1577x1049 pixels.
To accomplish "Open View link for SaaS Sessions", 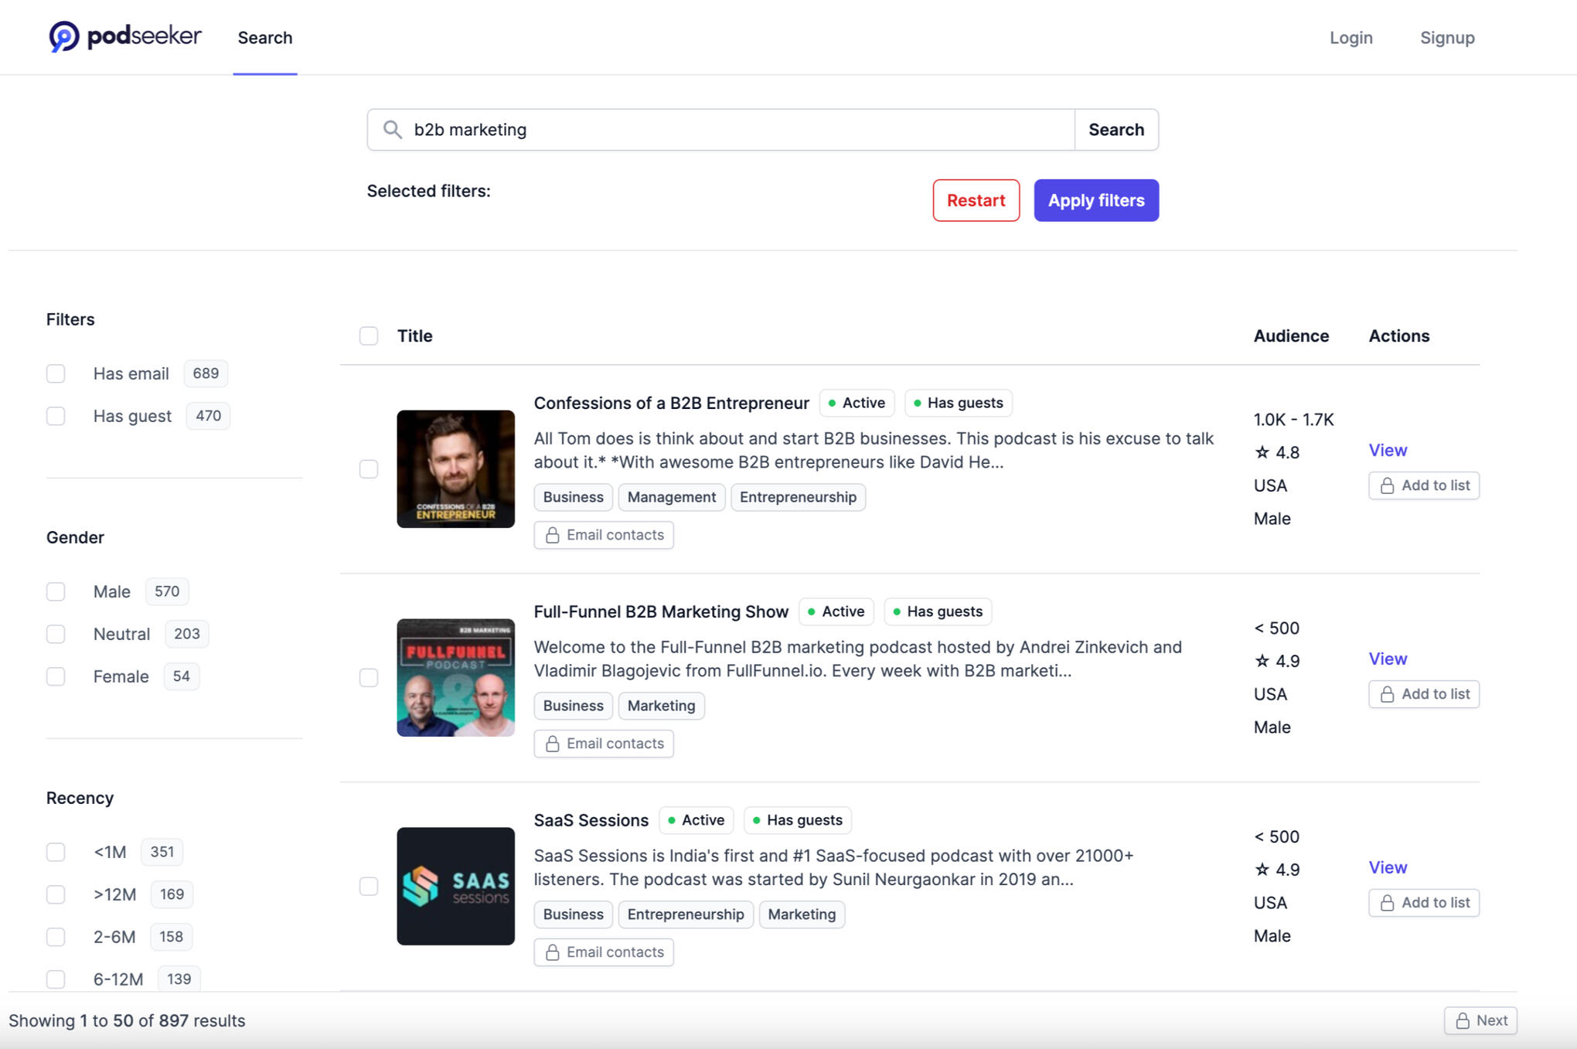I will pyautogui.click(x=1388, y=867).
